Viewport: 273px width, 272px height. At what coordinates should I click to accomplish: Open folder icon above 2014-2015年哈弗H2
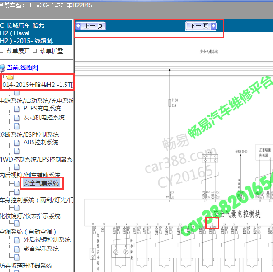tap(10, 77)
